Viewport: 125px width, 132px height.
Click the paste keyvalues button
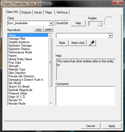(x=48, y=29)
